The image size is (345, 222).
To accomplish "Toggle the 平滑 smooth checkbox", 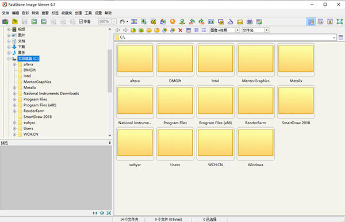I will 85,21.
